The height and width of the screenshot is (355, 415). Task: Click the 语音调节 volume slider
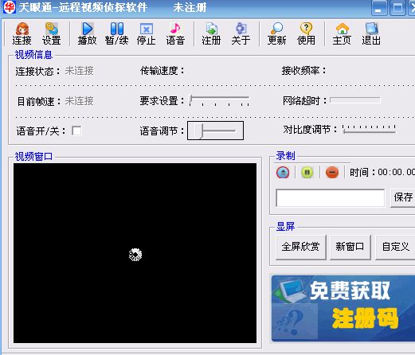[215, 131]
